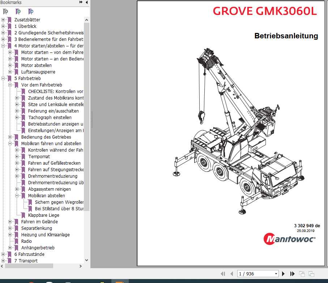Click the previous page arrow
This screenshot has width=328, height=283.
point(232,274)
